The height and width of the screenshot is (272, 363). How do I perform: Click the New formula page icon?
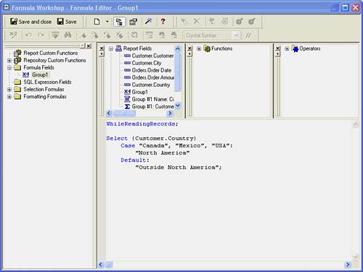pos(97,22)
